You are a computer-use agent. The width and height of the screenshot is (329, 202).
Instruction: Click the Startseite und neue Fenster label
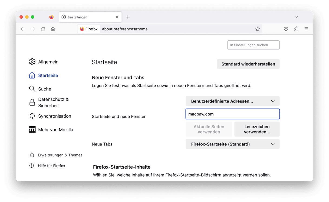(x=119, y=117)
